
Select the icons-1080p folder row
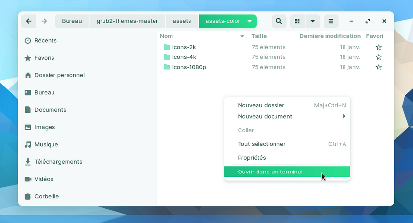click(189, 67)
